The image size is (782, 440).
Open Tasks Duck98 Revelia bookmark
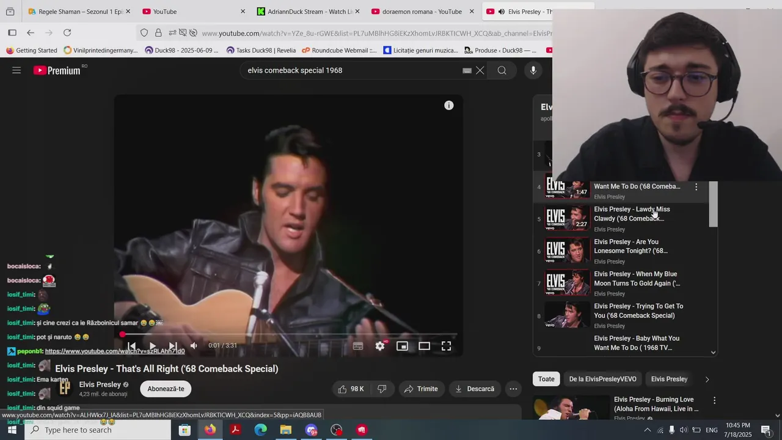(x=261, y=51)
